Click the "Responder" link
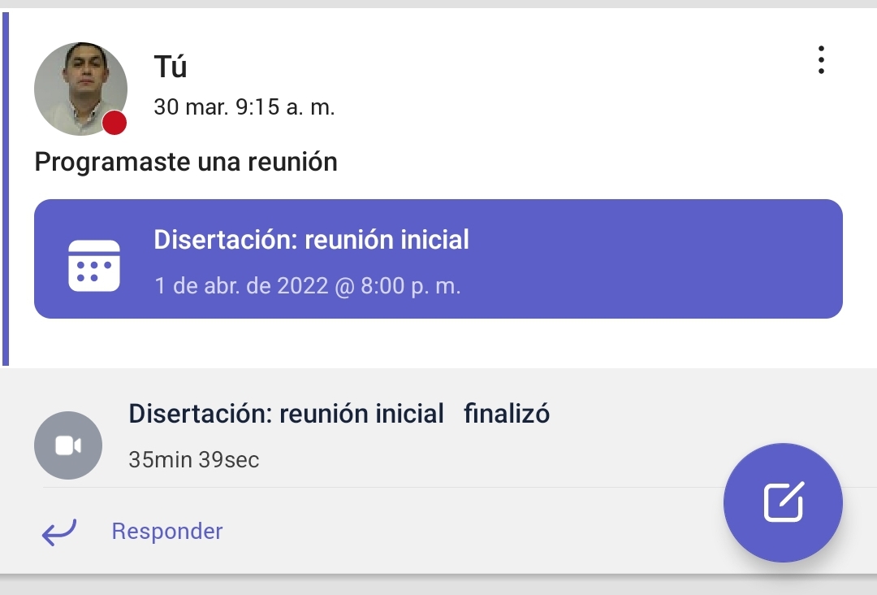The width and height of the screenshot is (877, 595). tap(167, 532)
